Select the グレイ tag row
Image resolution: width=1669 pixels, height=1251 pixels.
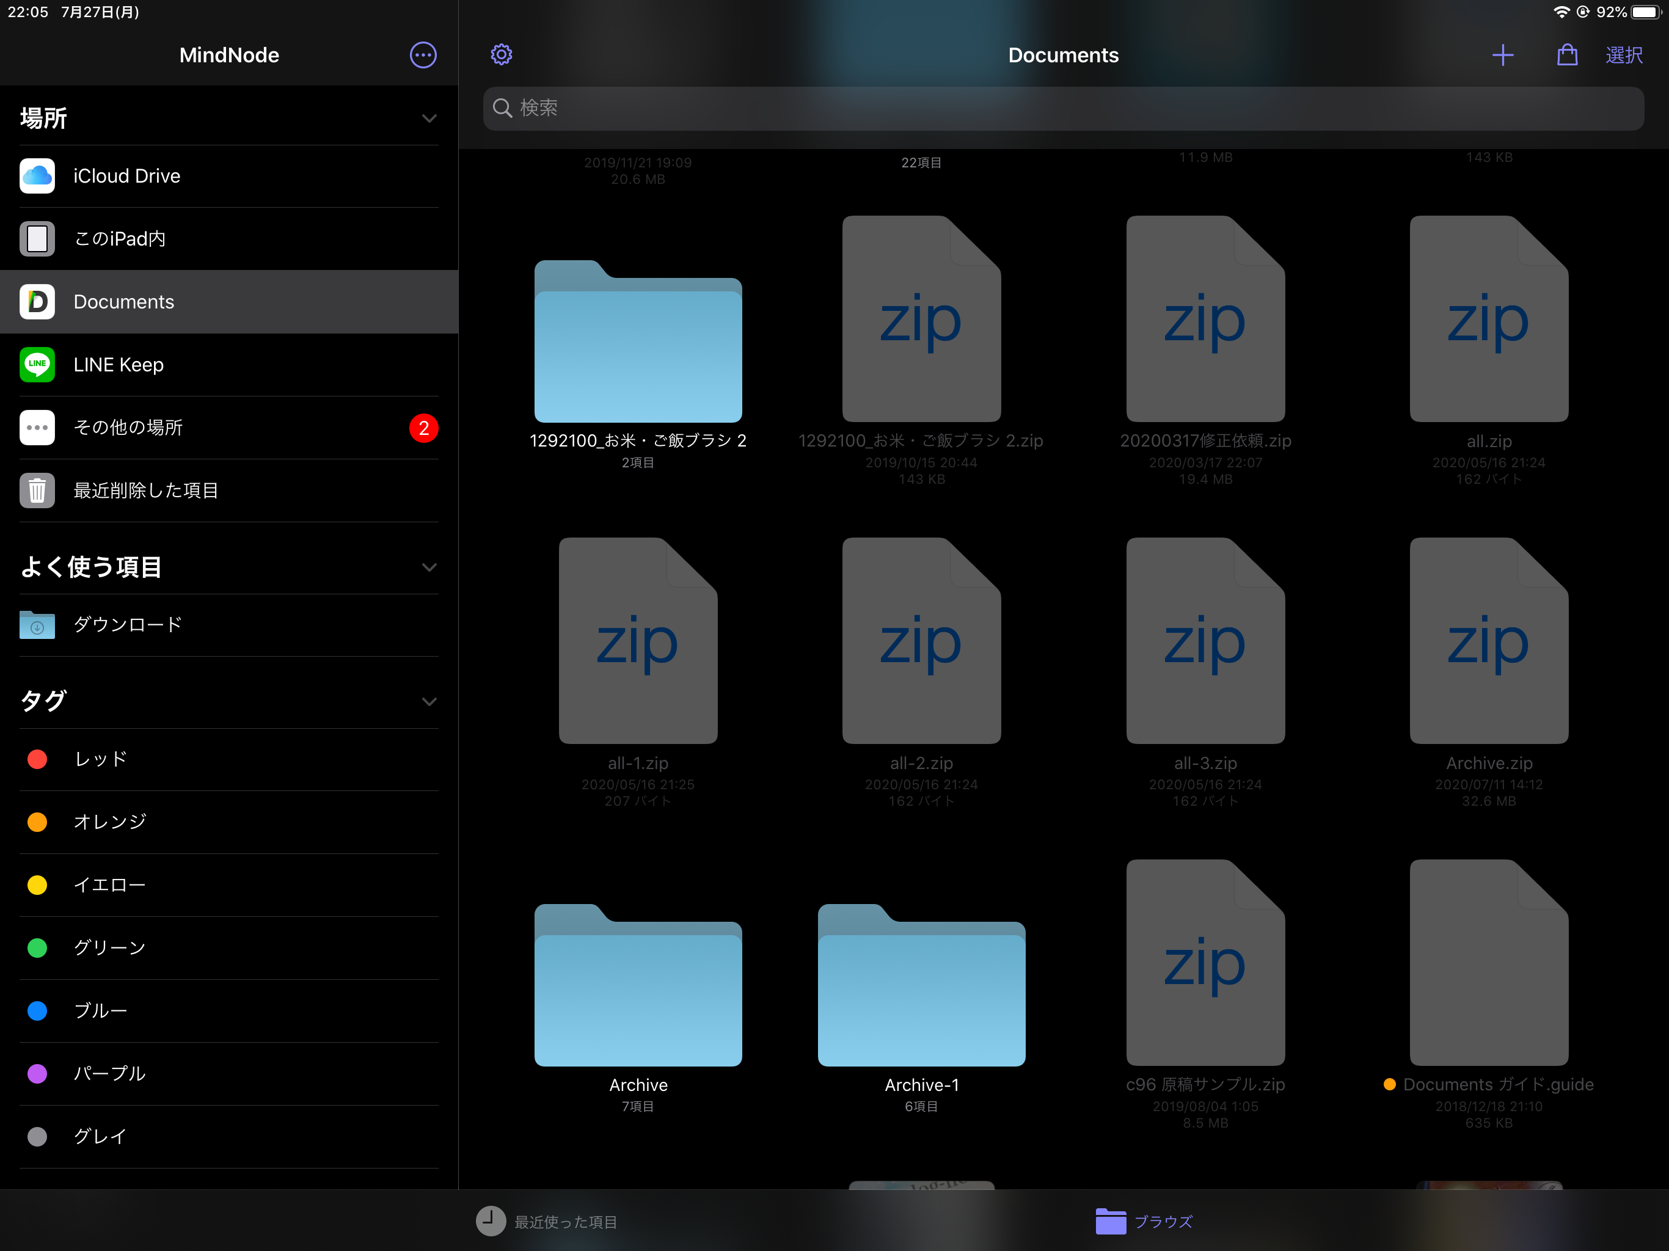pos(229,1137)
